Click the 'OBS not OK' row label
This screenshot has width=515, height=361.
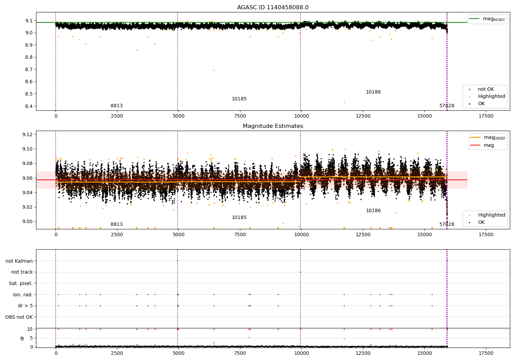[19, 317]
